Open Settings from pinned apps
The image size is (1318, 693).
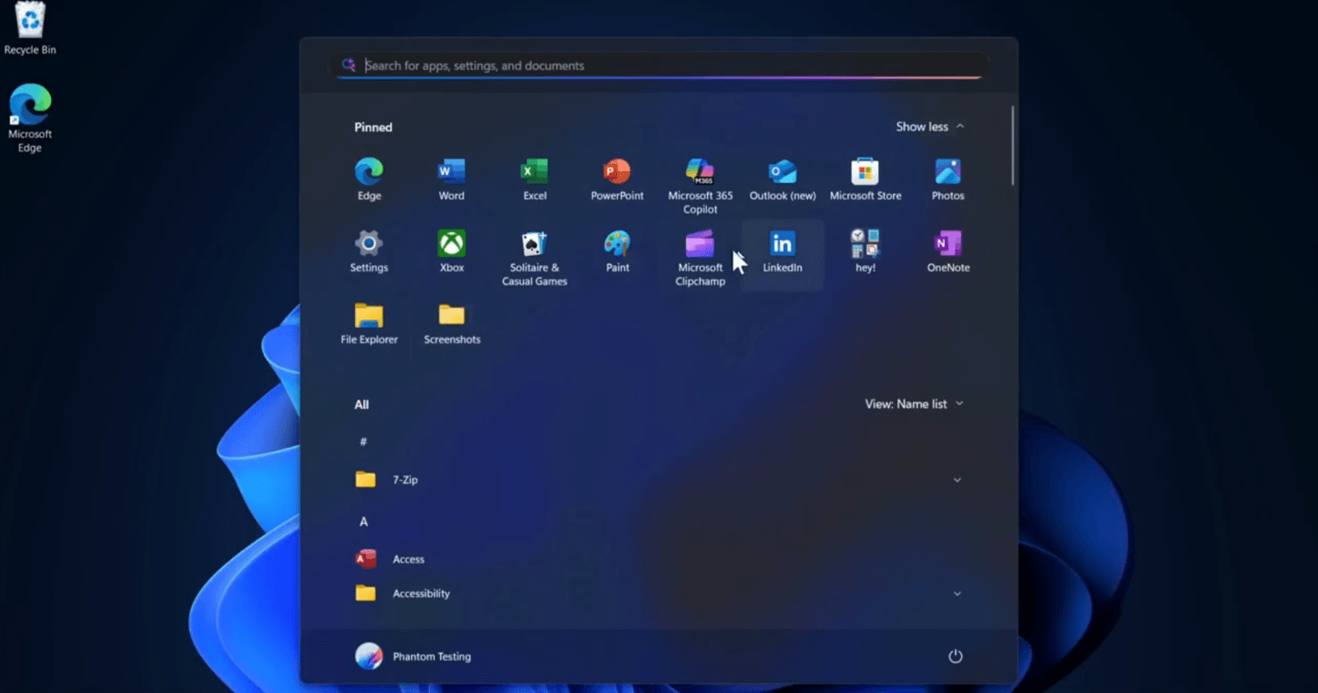[369, 252]
